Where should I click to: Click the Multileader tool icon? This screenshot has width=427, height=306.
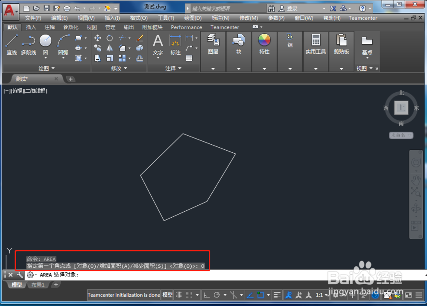pyautogui.click(x=189, y=48)
